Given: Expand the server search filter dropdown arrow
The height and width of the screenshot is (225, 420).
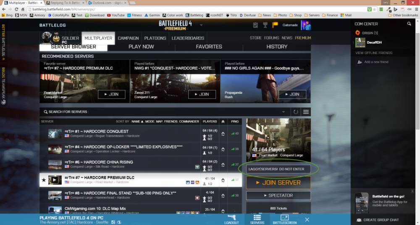Looking at the screenshot, I should point(284,112).
